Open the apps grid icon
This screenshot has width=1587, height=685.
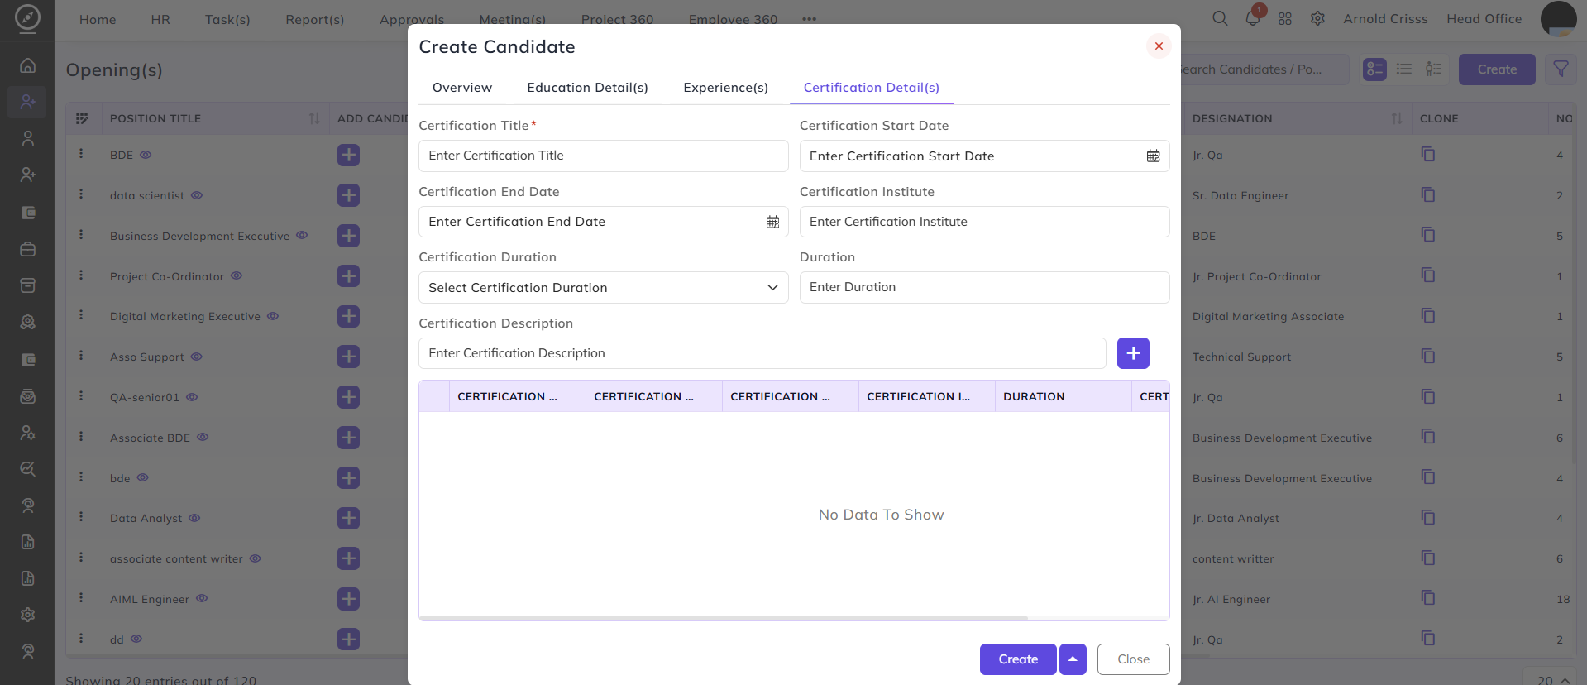coord(1285,18)
